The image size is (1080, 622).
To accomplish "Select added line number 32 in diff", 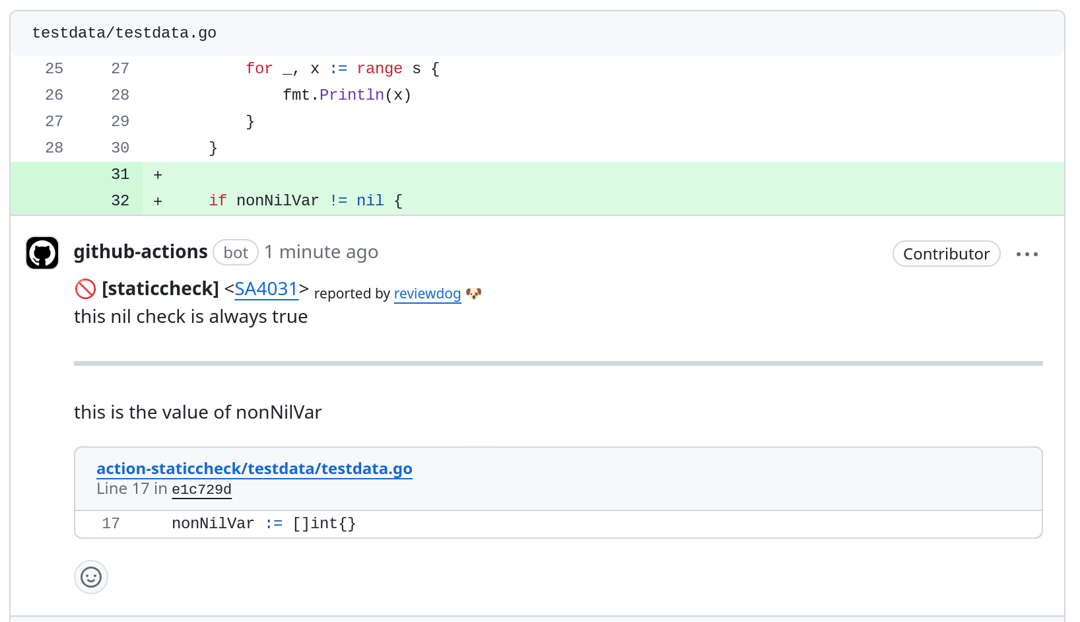I will pyautogui.click(x=120, y=201).
